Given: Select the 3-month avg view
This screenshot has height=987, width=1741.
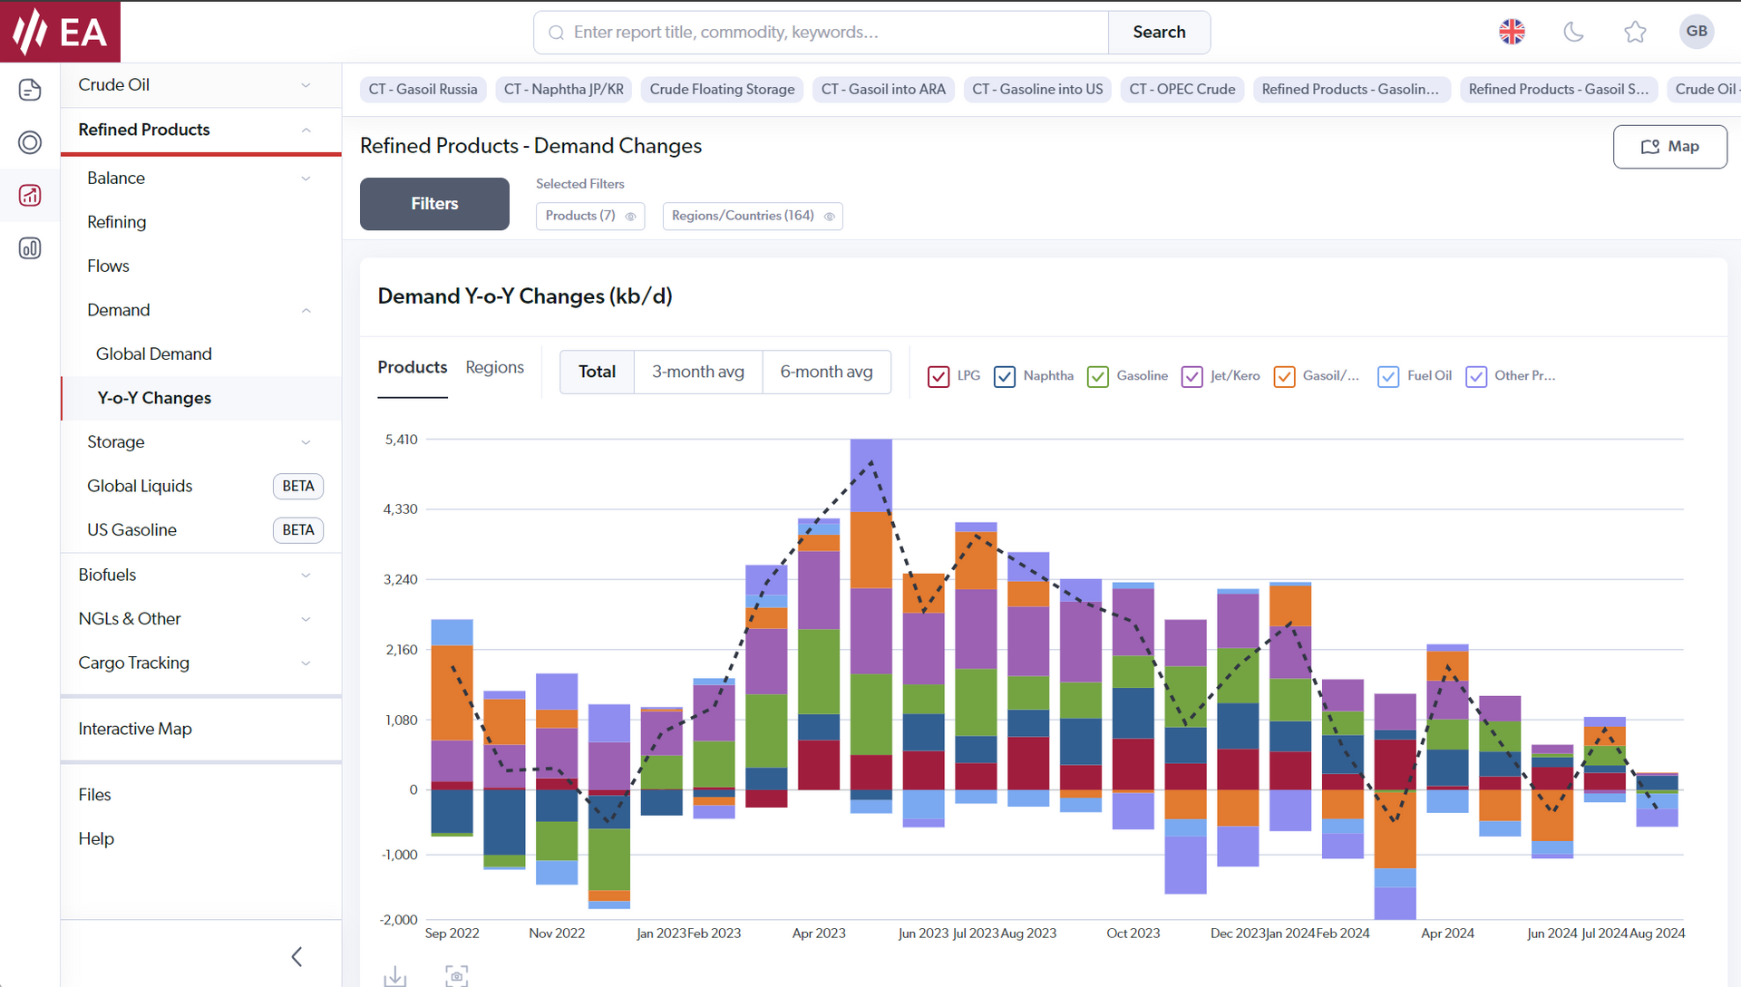Looking at the screenshot, I should tap(698, 372).
